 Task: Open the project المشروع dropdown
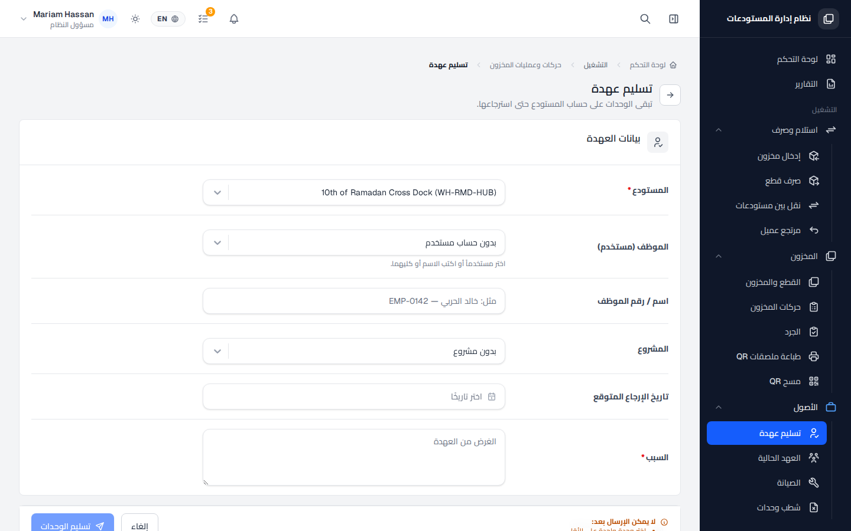point(354,351)
